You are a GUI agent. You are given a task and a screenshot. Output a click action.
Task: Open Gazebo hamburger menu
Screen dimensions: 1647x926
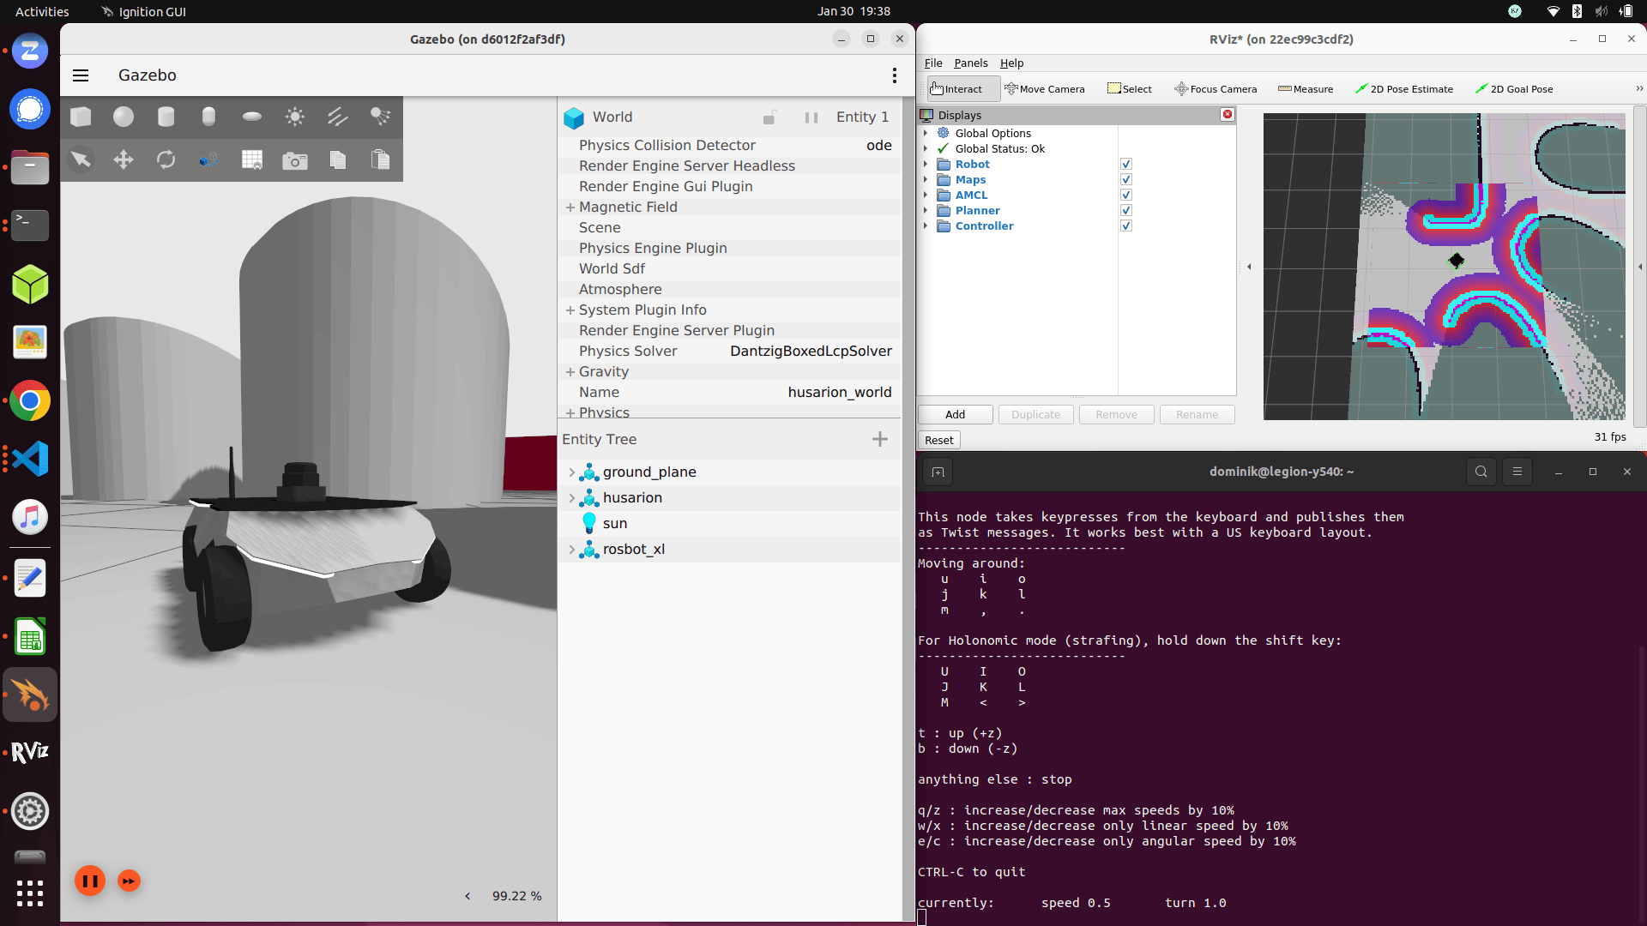[x=81, y=75]
